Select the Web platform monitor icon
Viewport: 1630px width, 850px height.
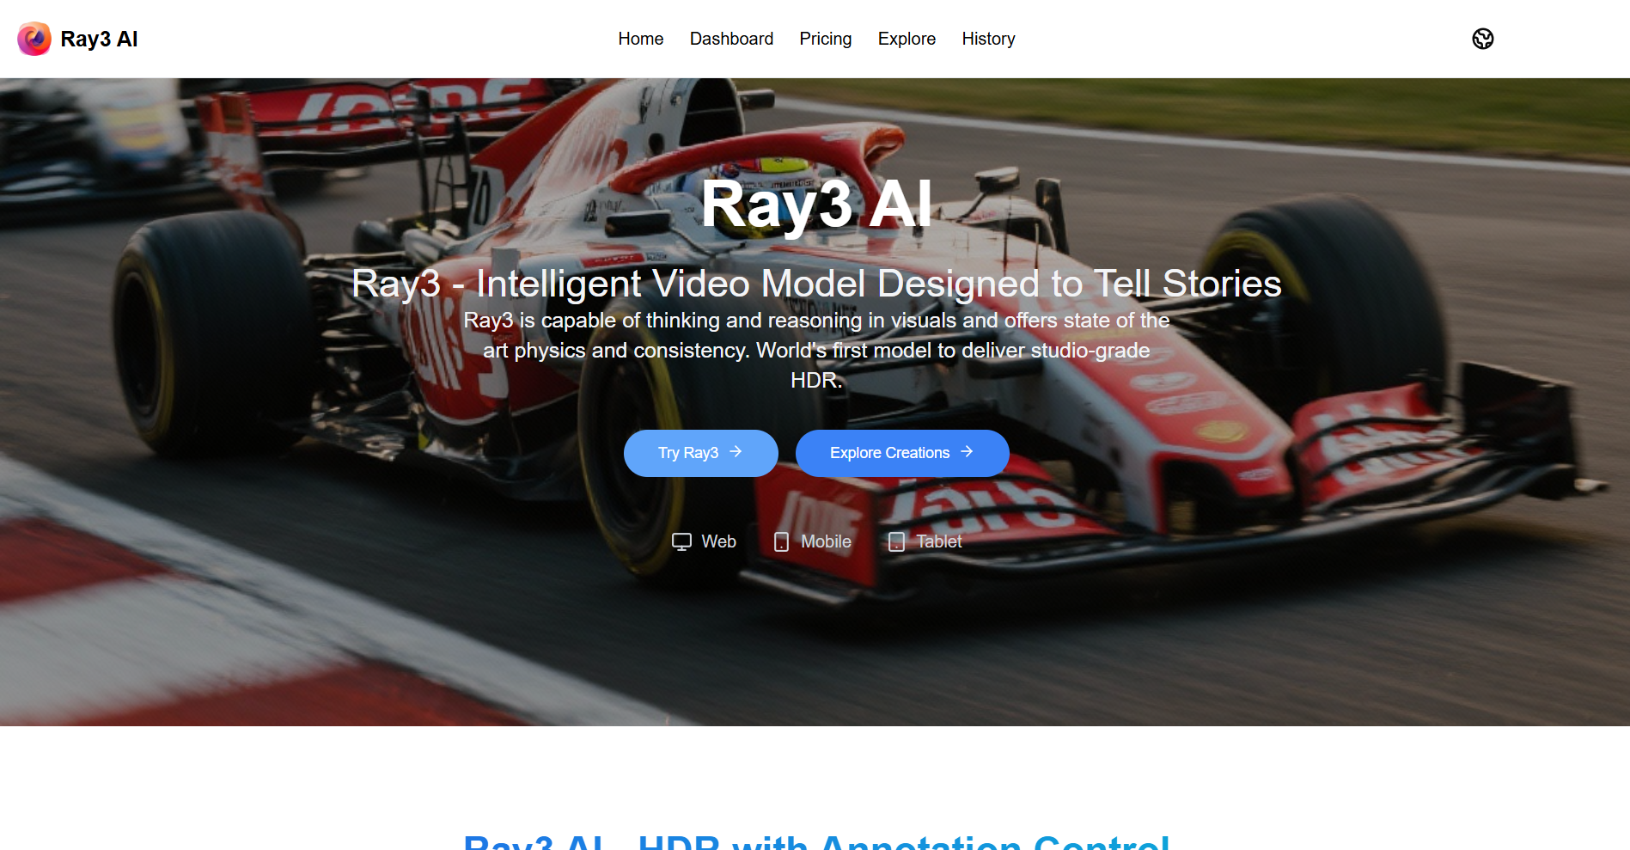[x=681, y=541]
